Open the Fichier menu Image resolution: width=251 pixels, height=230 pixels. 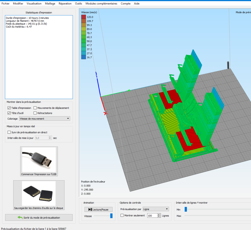(6, 3)
